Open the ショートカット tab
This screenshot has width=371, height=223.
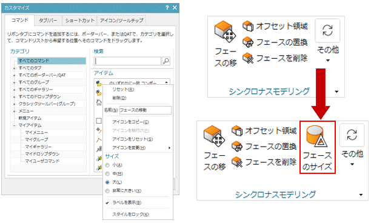click(80, 21)
